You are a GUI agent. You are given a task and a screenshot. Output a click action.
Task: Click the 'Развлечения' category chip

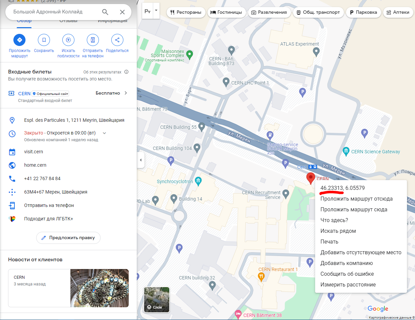tap(269, 12)
